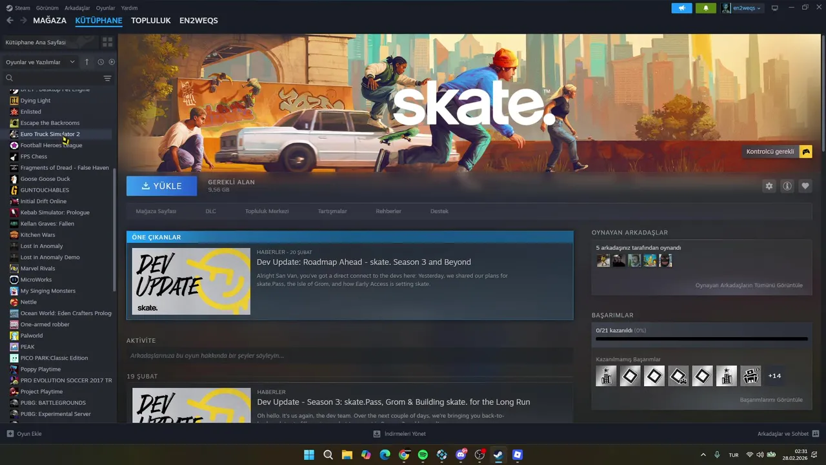
Task: Click the blue YÜKLE install button
Action: [162, 186]
